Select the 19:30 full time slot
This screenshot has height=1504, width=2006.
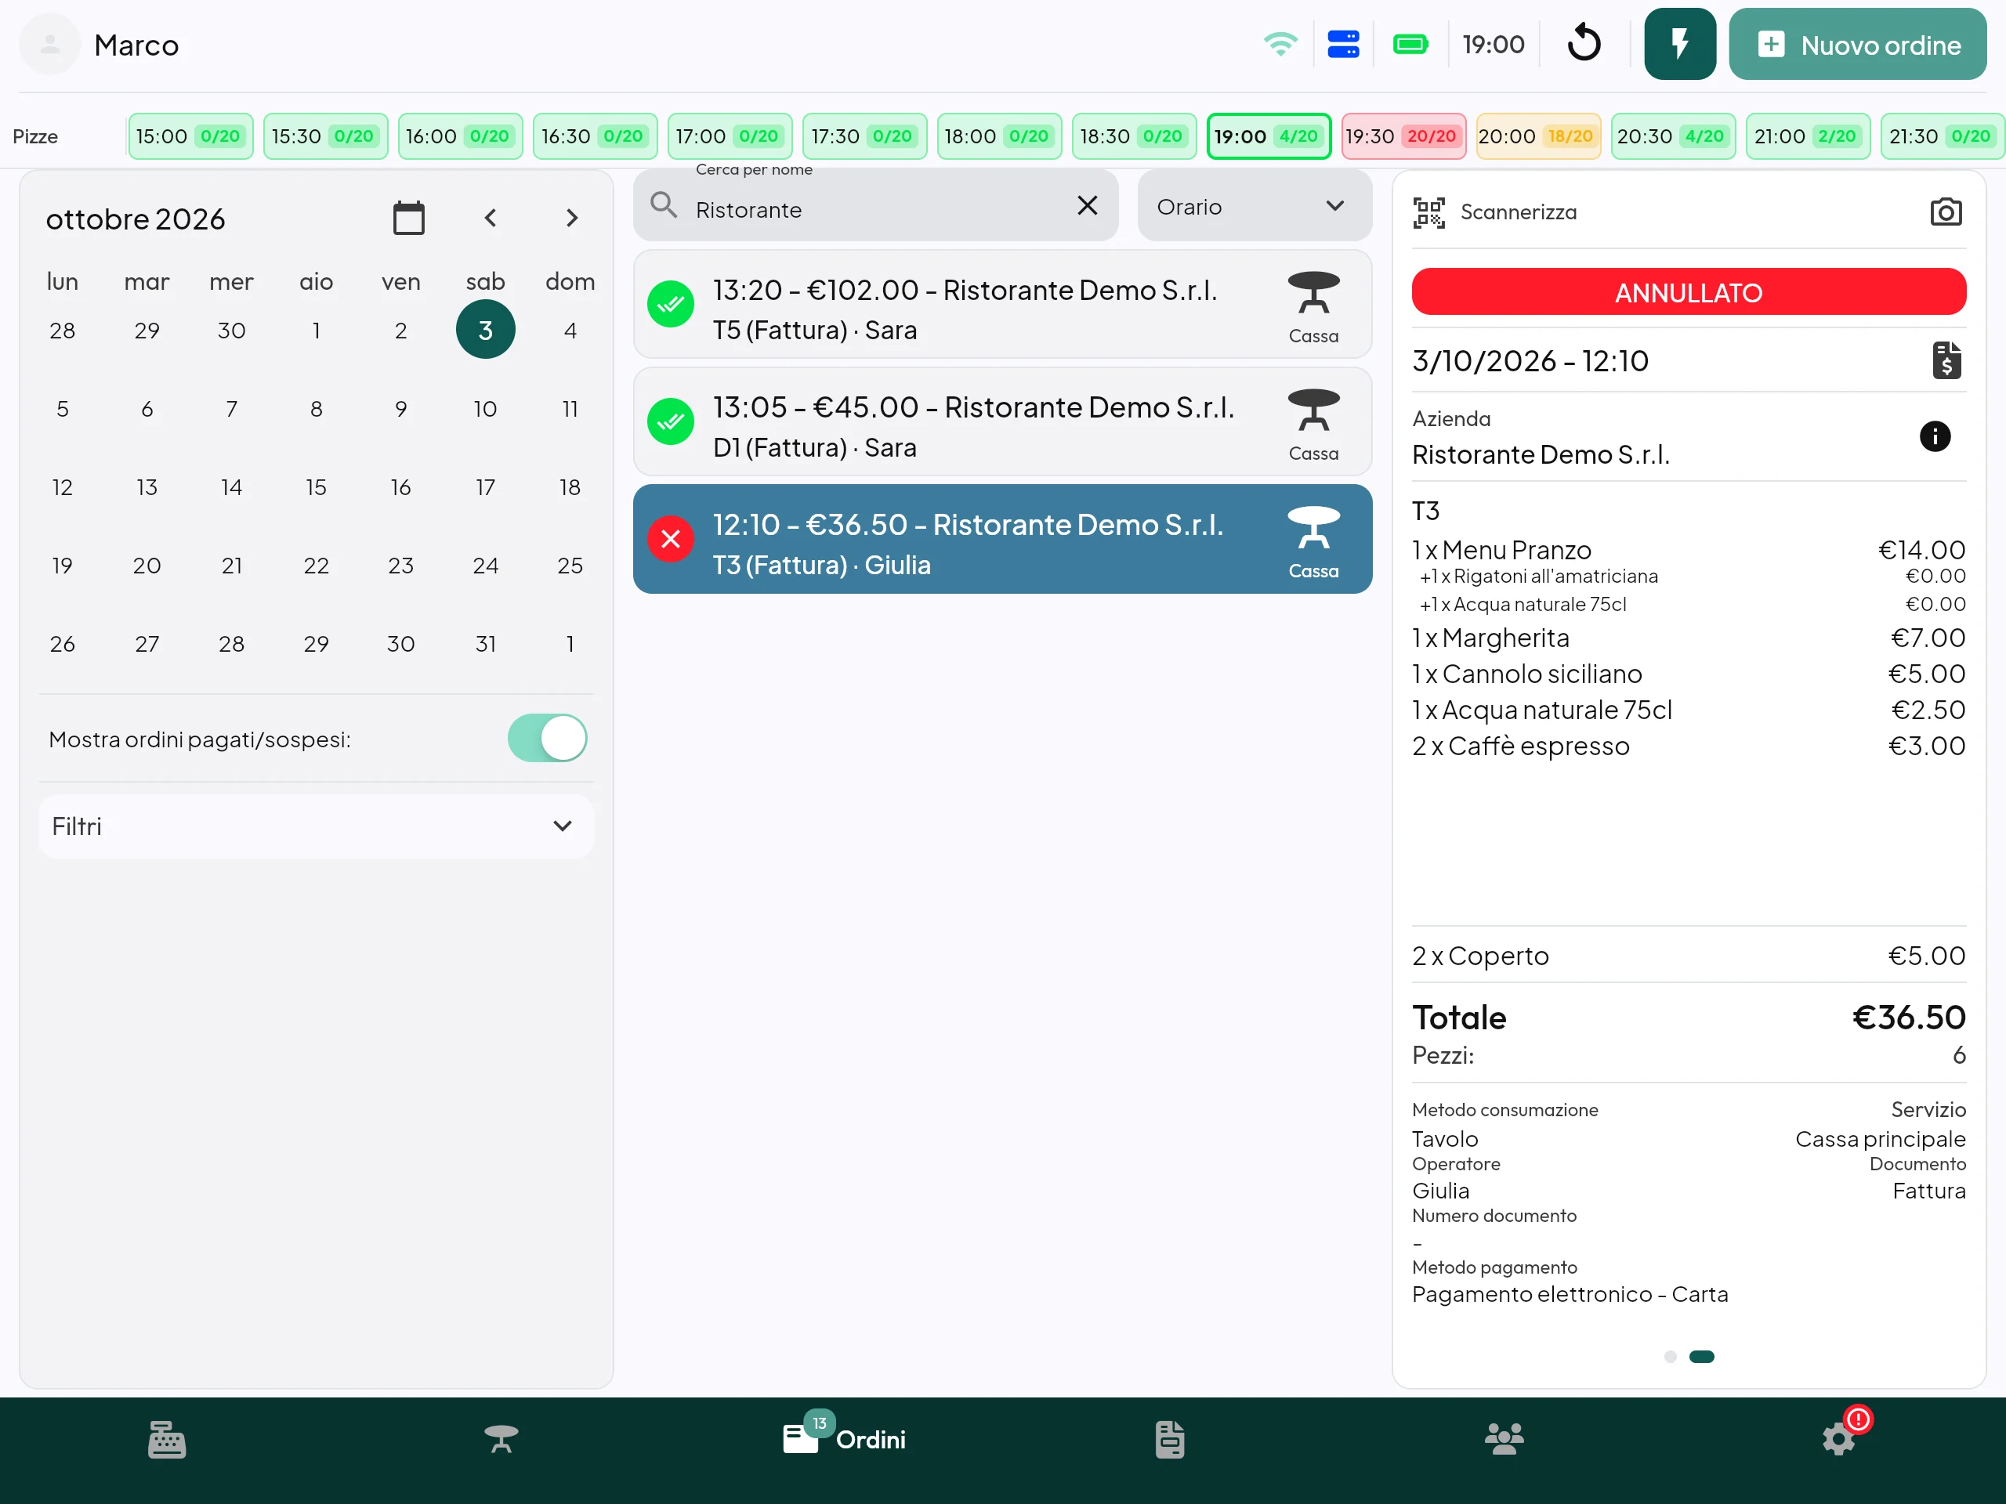pos(1403,136)
